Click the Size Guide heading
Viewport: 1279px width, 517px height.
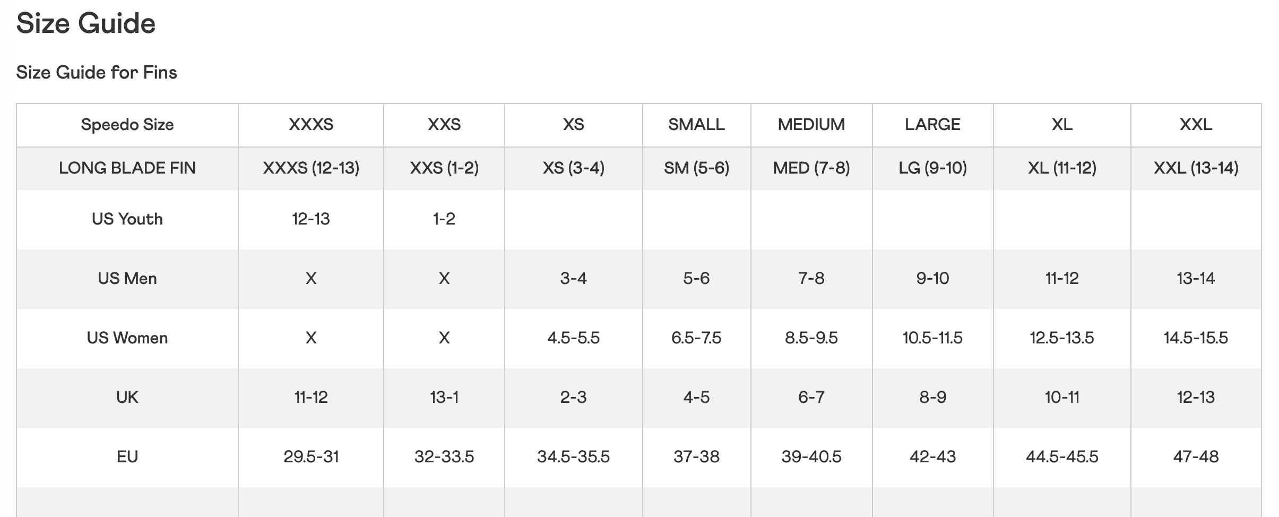pos(86,24)
